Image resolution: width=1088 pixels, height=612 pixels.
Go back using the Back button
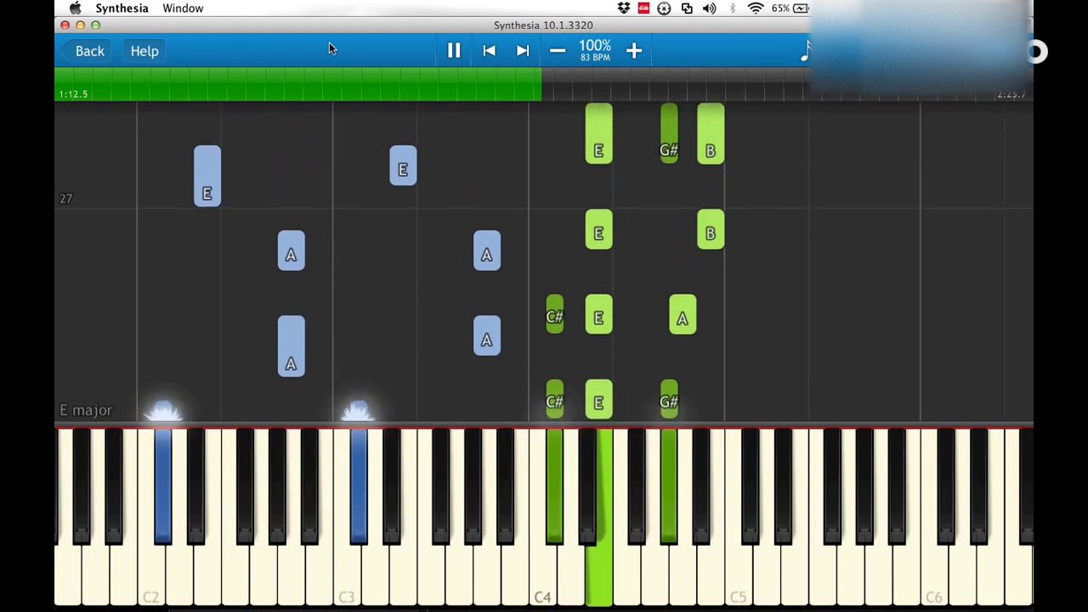(83, 51)
